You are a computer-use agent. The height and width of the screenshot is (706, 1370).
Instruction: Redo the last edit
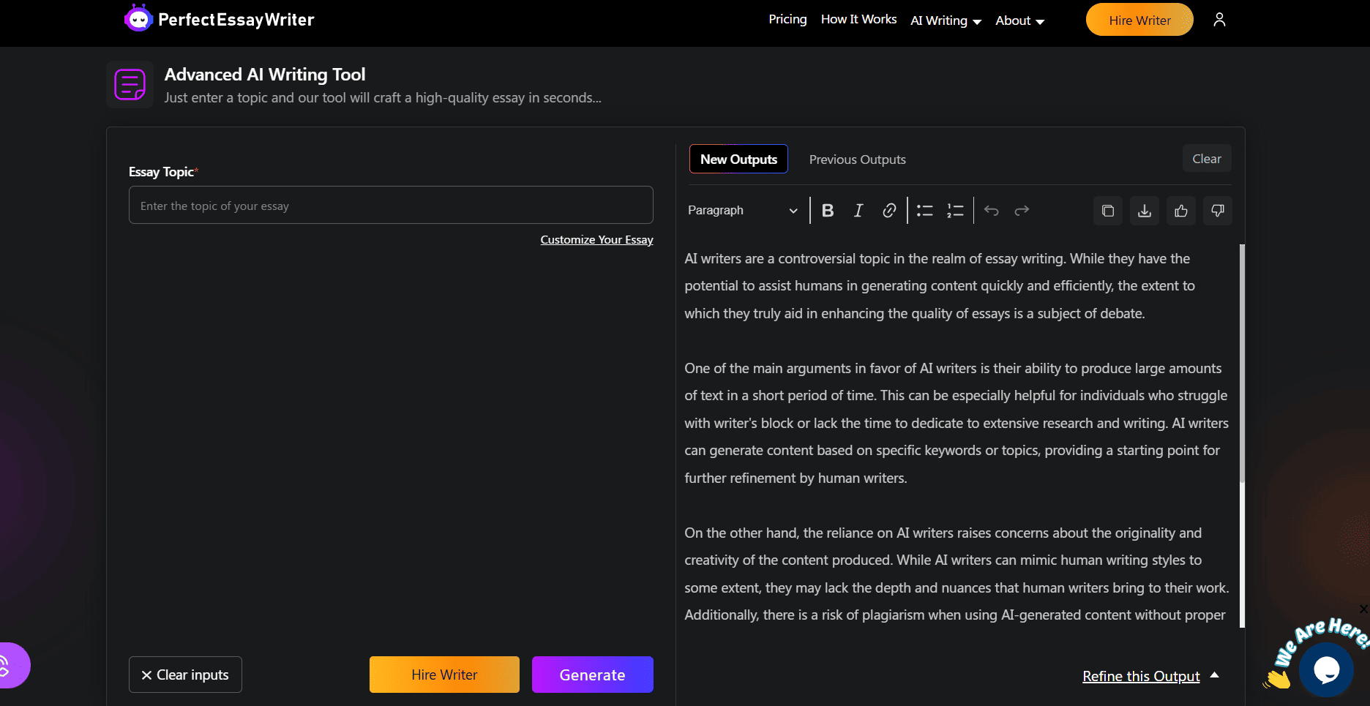point(1022,211)
